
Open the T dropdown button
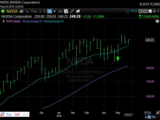click(145, 11)
